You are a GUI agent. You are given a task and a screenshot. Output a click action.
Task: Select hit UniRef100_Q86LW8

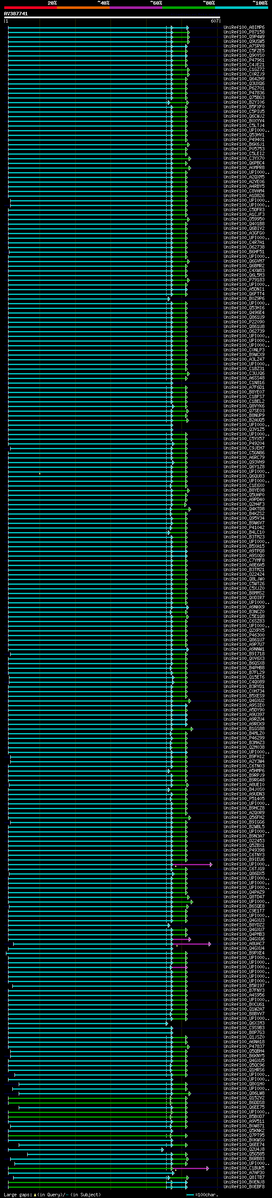[244, 1093]
